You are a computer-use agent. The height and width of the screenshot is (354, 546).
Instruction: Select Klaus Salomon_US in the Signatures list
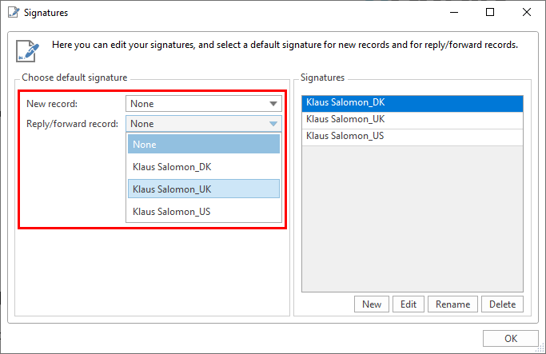[412, 136]
